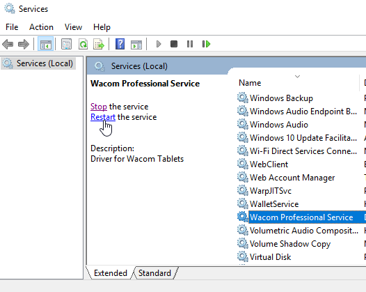Select Wi-Fi Direct Services Conne... row

coord(301,151)
